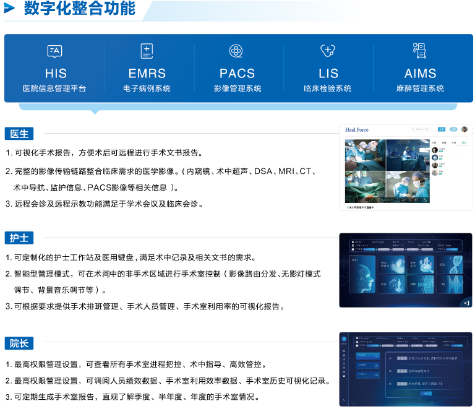Image resolution: width=475 pixels, height=414 pixels.
Task: Click the blue confirm button under checklist
Action: coord(426,393)
